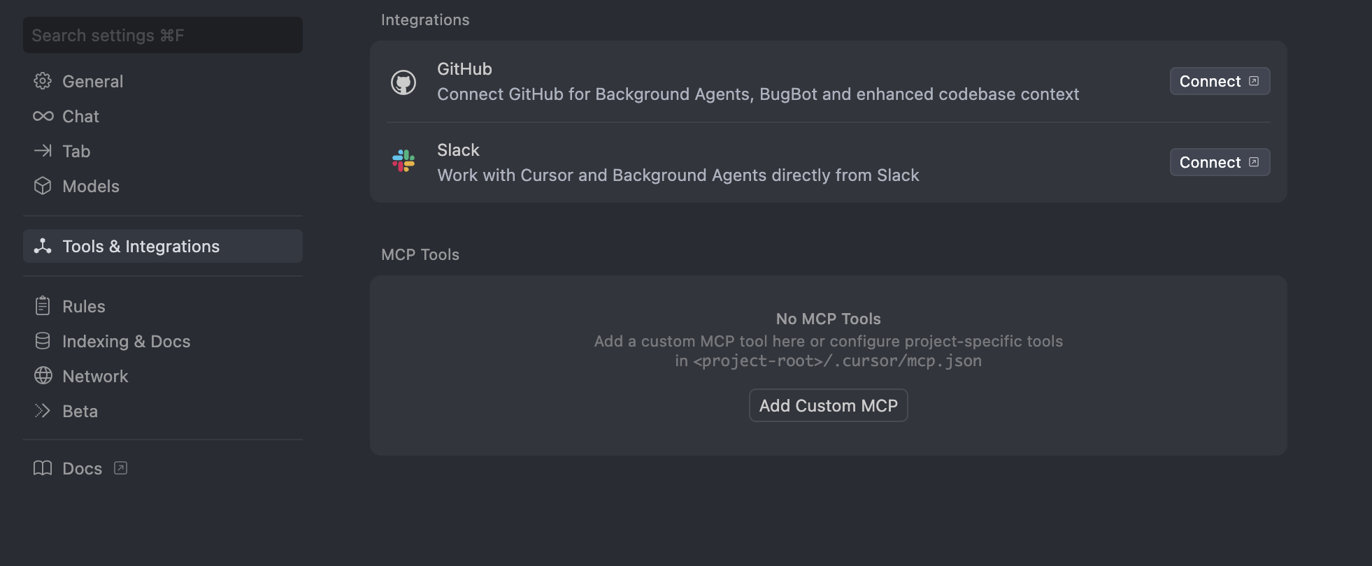Click the external-link icon on GitHub Connect button

pyautogui.click(x=1254, y=80)
